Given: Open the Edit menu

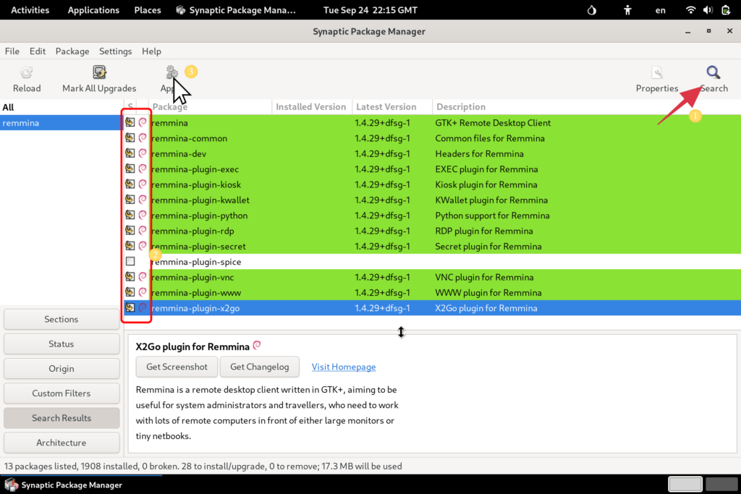Looking at the screenshot, I should (38, 51).
